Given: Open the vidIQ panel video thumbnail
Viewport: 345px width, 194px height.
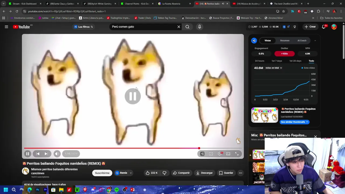Looking at the screenshot, I should pyautogui.click(x=265, y=115).
